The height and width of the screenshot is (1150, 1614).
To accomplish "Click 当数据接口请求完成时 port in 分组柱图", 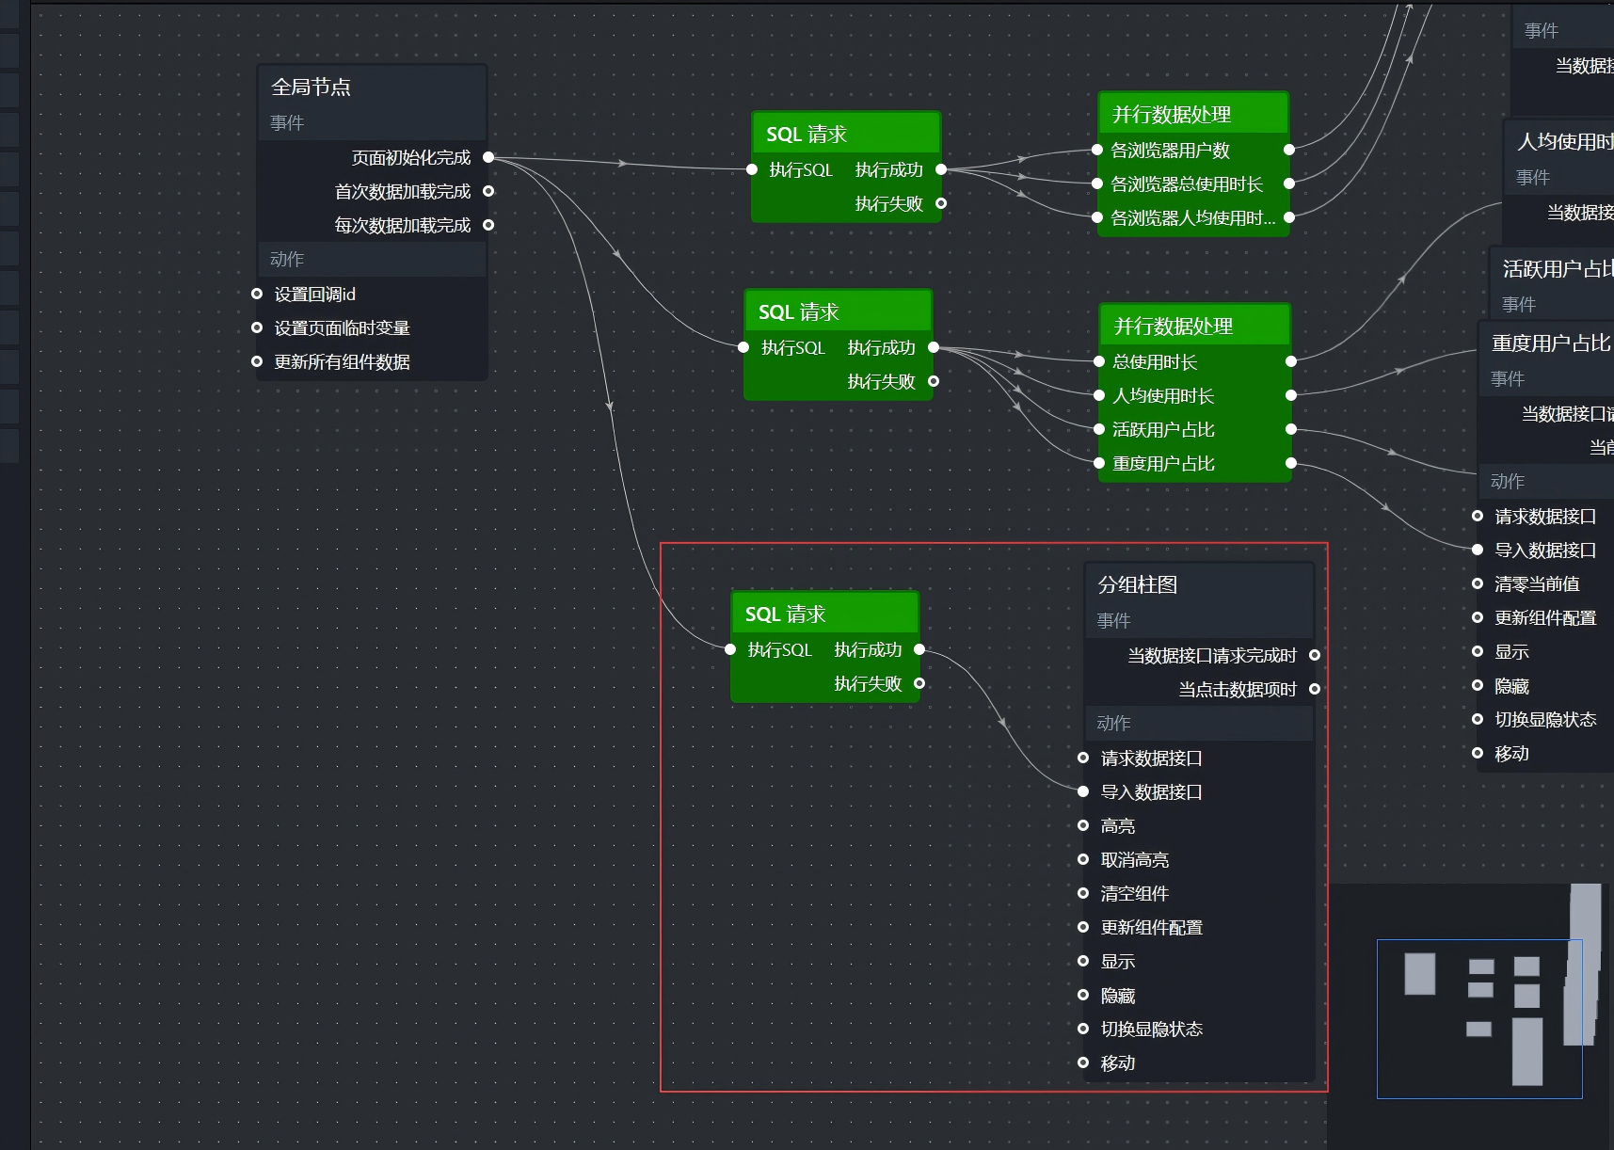I will (1315, 655).
